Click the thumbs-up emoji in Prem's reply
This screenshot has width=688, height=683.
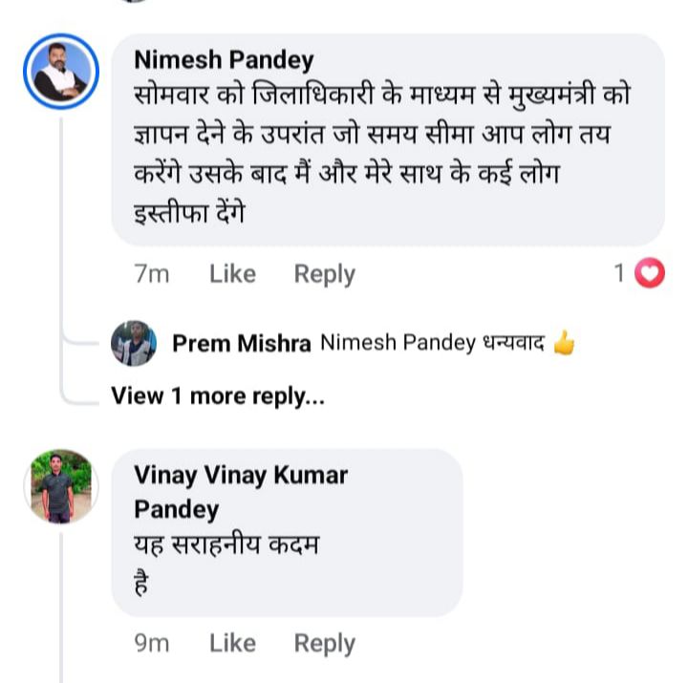pyautogui.click(x=565, y=343)
